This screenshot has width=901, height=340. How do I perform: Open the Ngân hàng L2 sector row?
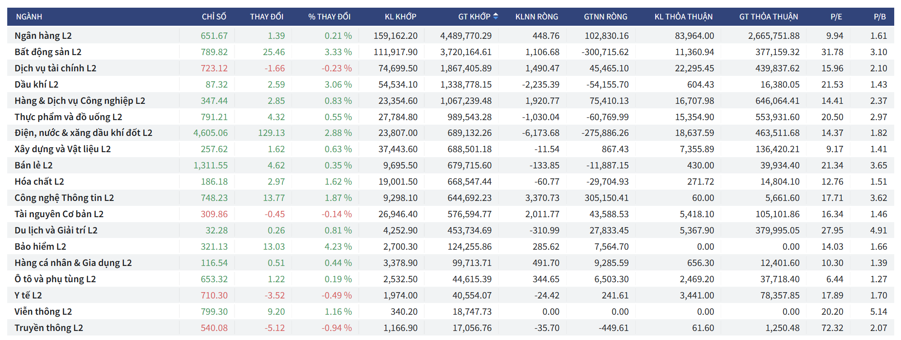pyautogui.click(x=43, y=36)
